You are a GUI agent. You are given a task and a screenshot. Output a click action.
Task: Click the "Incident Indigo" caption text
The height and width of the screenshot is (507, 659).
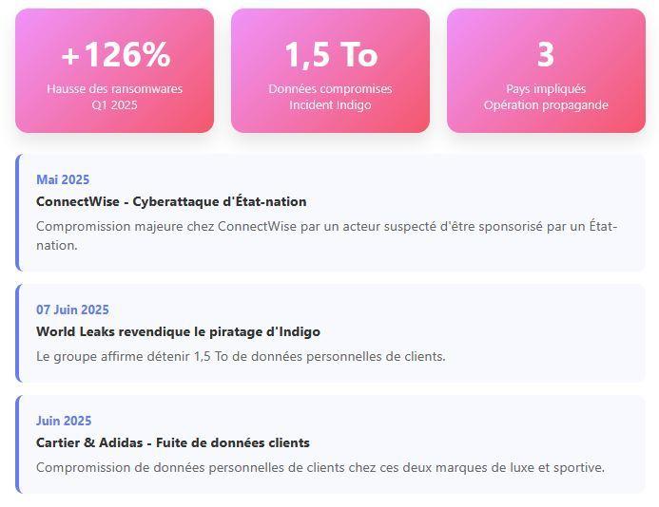click(x=330, y=105)
